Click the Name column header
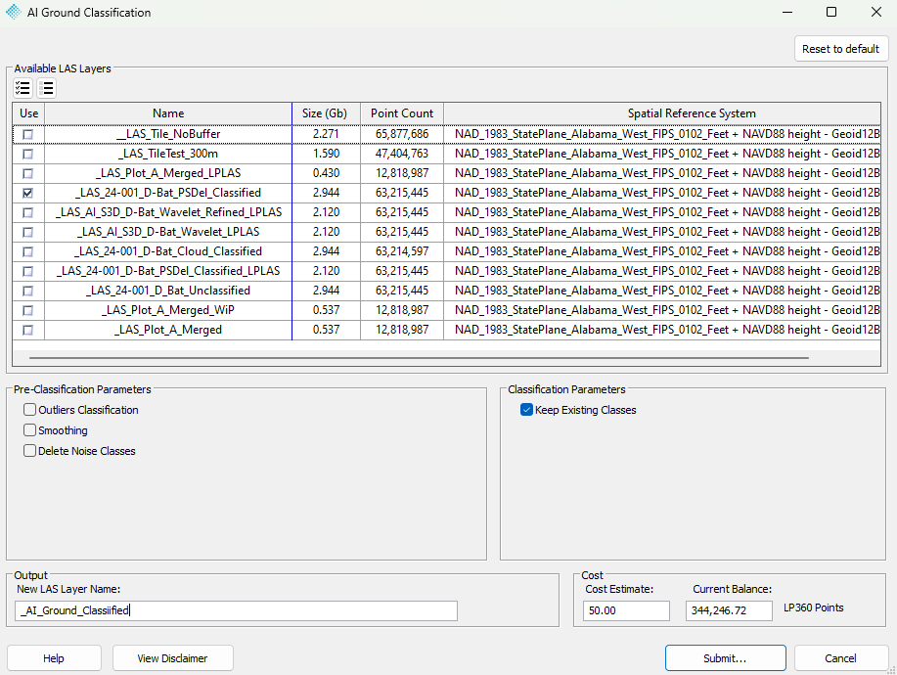 pyautogui.click(x=167, y=112)
